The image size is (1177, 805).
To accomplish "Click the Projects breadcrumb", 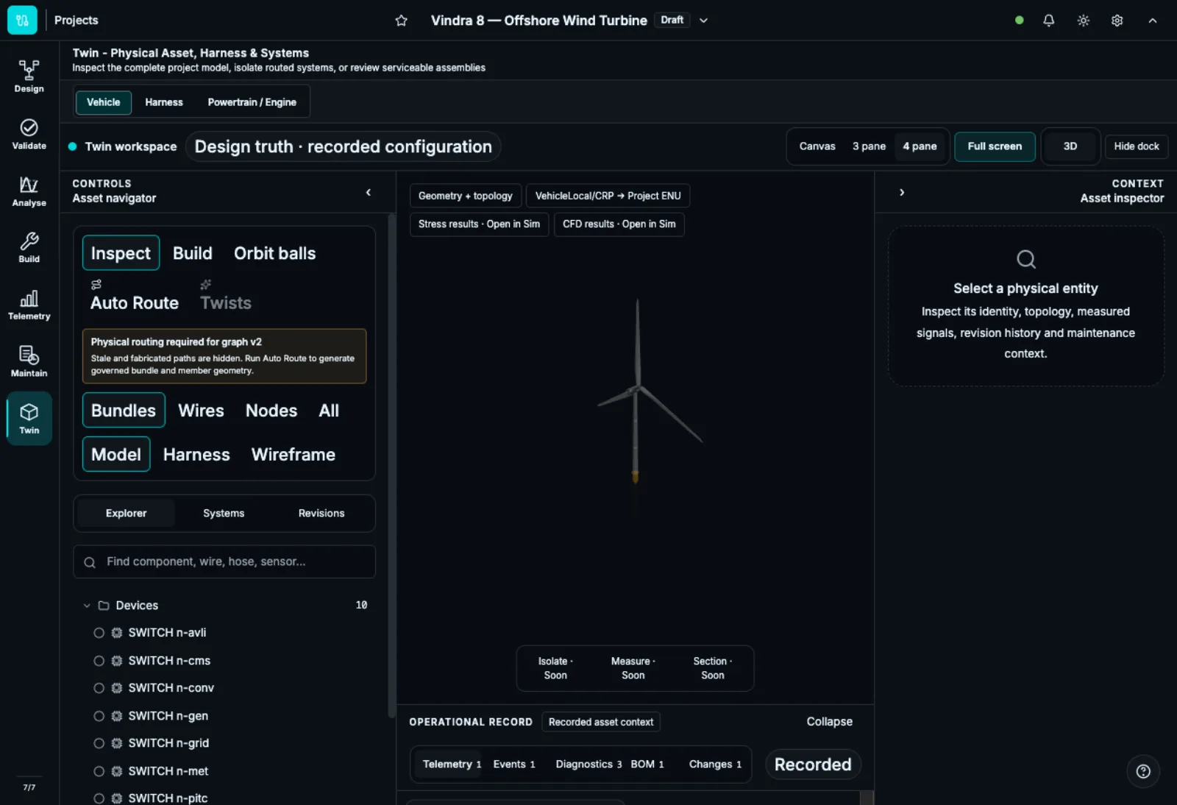I will point(76,21).
